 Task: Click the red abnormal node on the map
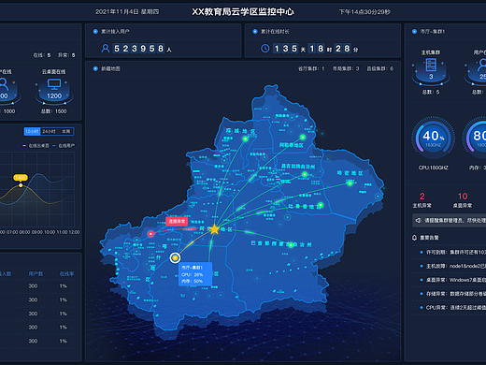[150, 234]
